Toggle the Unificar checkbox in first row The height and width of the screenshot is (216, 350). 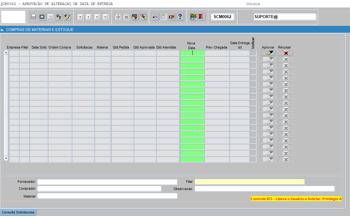(x=253, y=53)
